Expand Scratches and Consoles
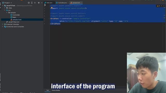This screenshot has width=166, height=93. pyautogui.click(x=3, y=27)
